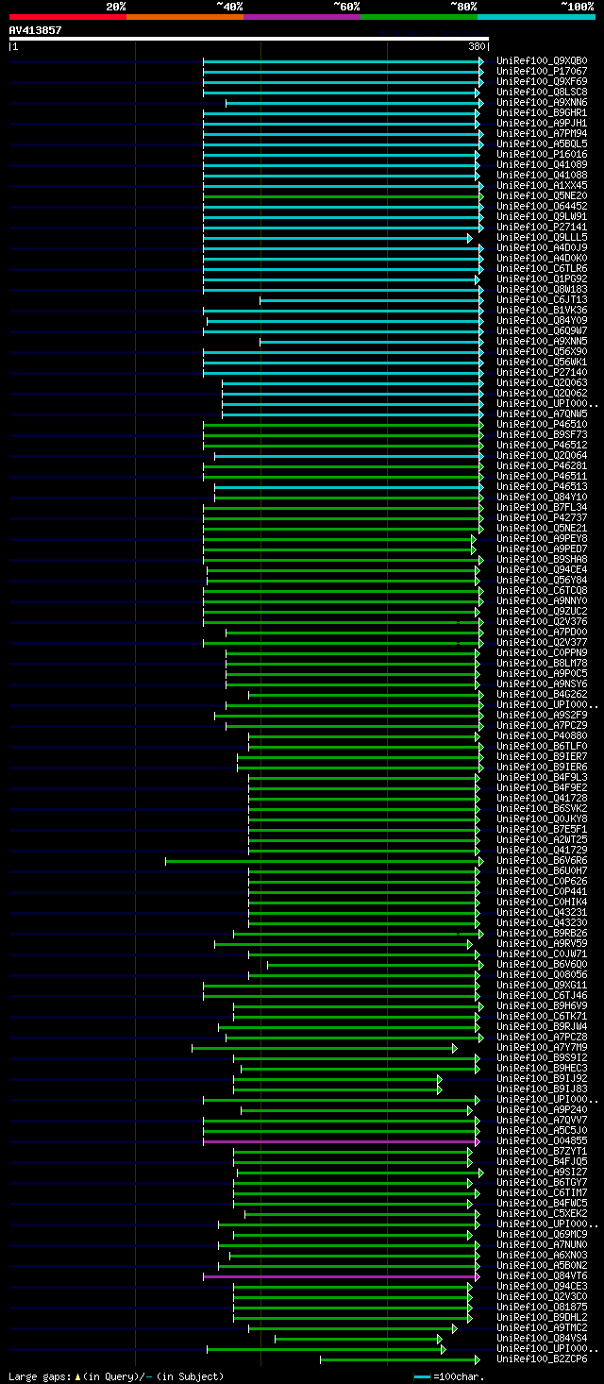
Task: Click the Large gaps legend text
Action: (x=116, y=1376)
